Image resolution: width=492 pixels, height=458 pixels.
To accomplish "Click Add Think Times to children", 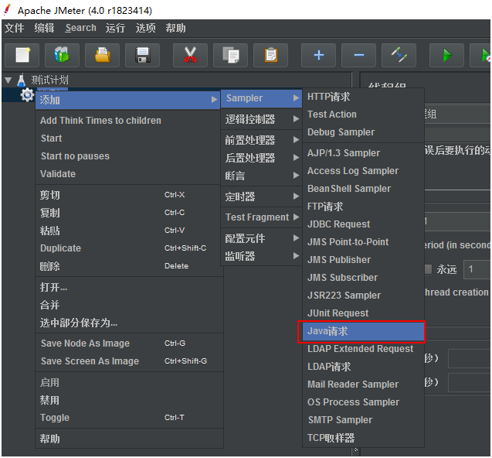I will [127, 121].
